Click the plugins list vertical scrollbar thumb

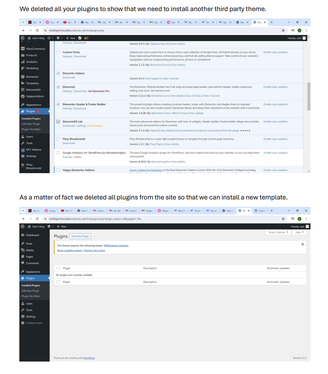[309, 97]
